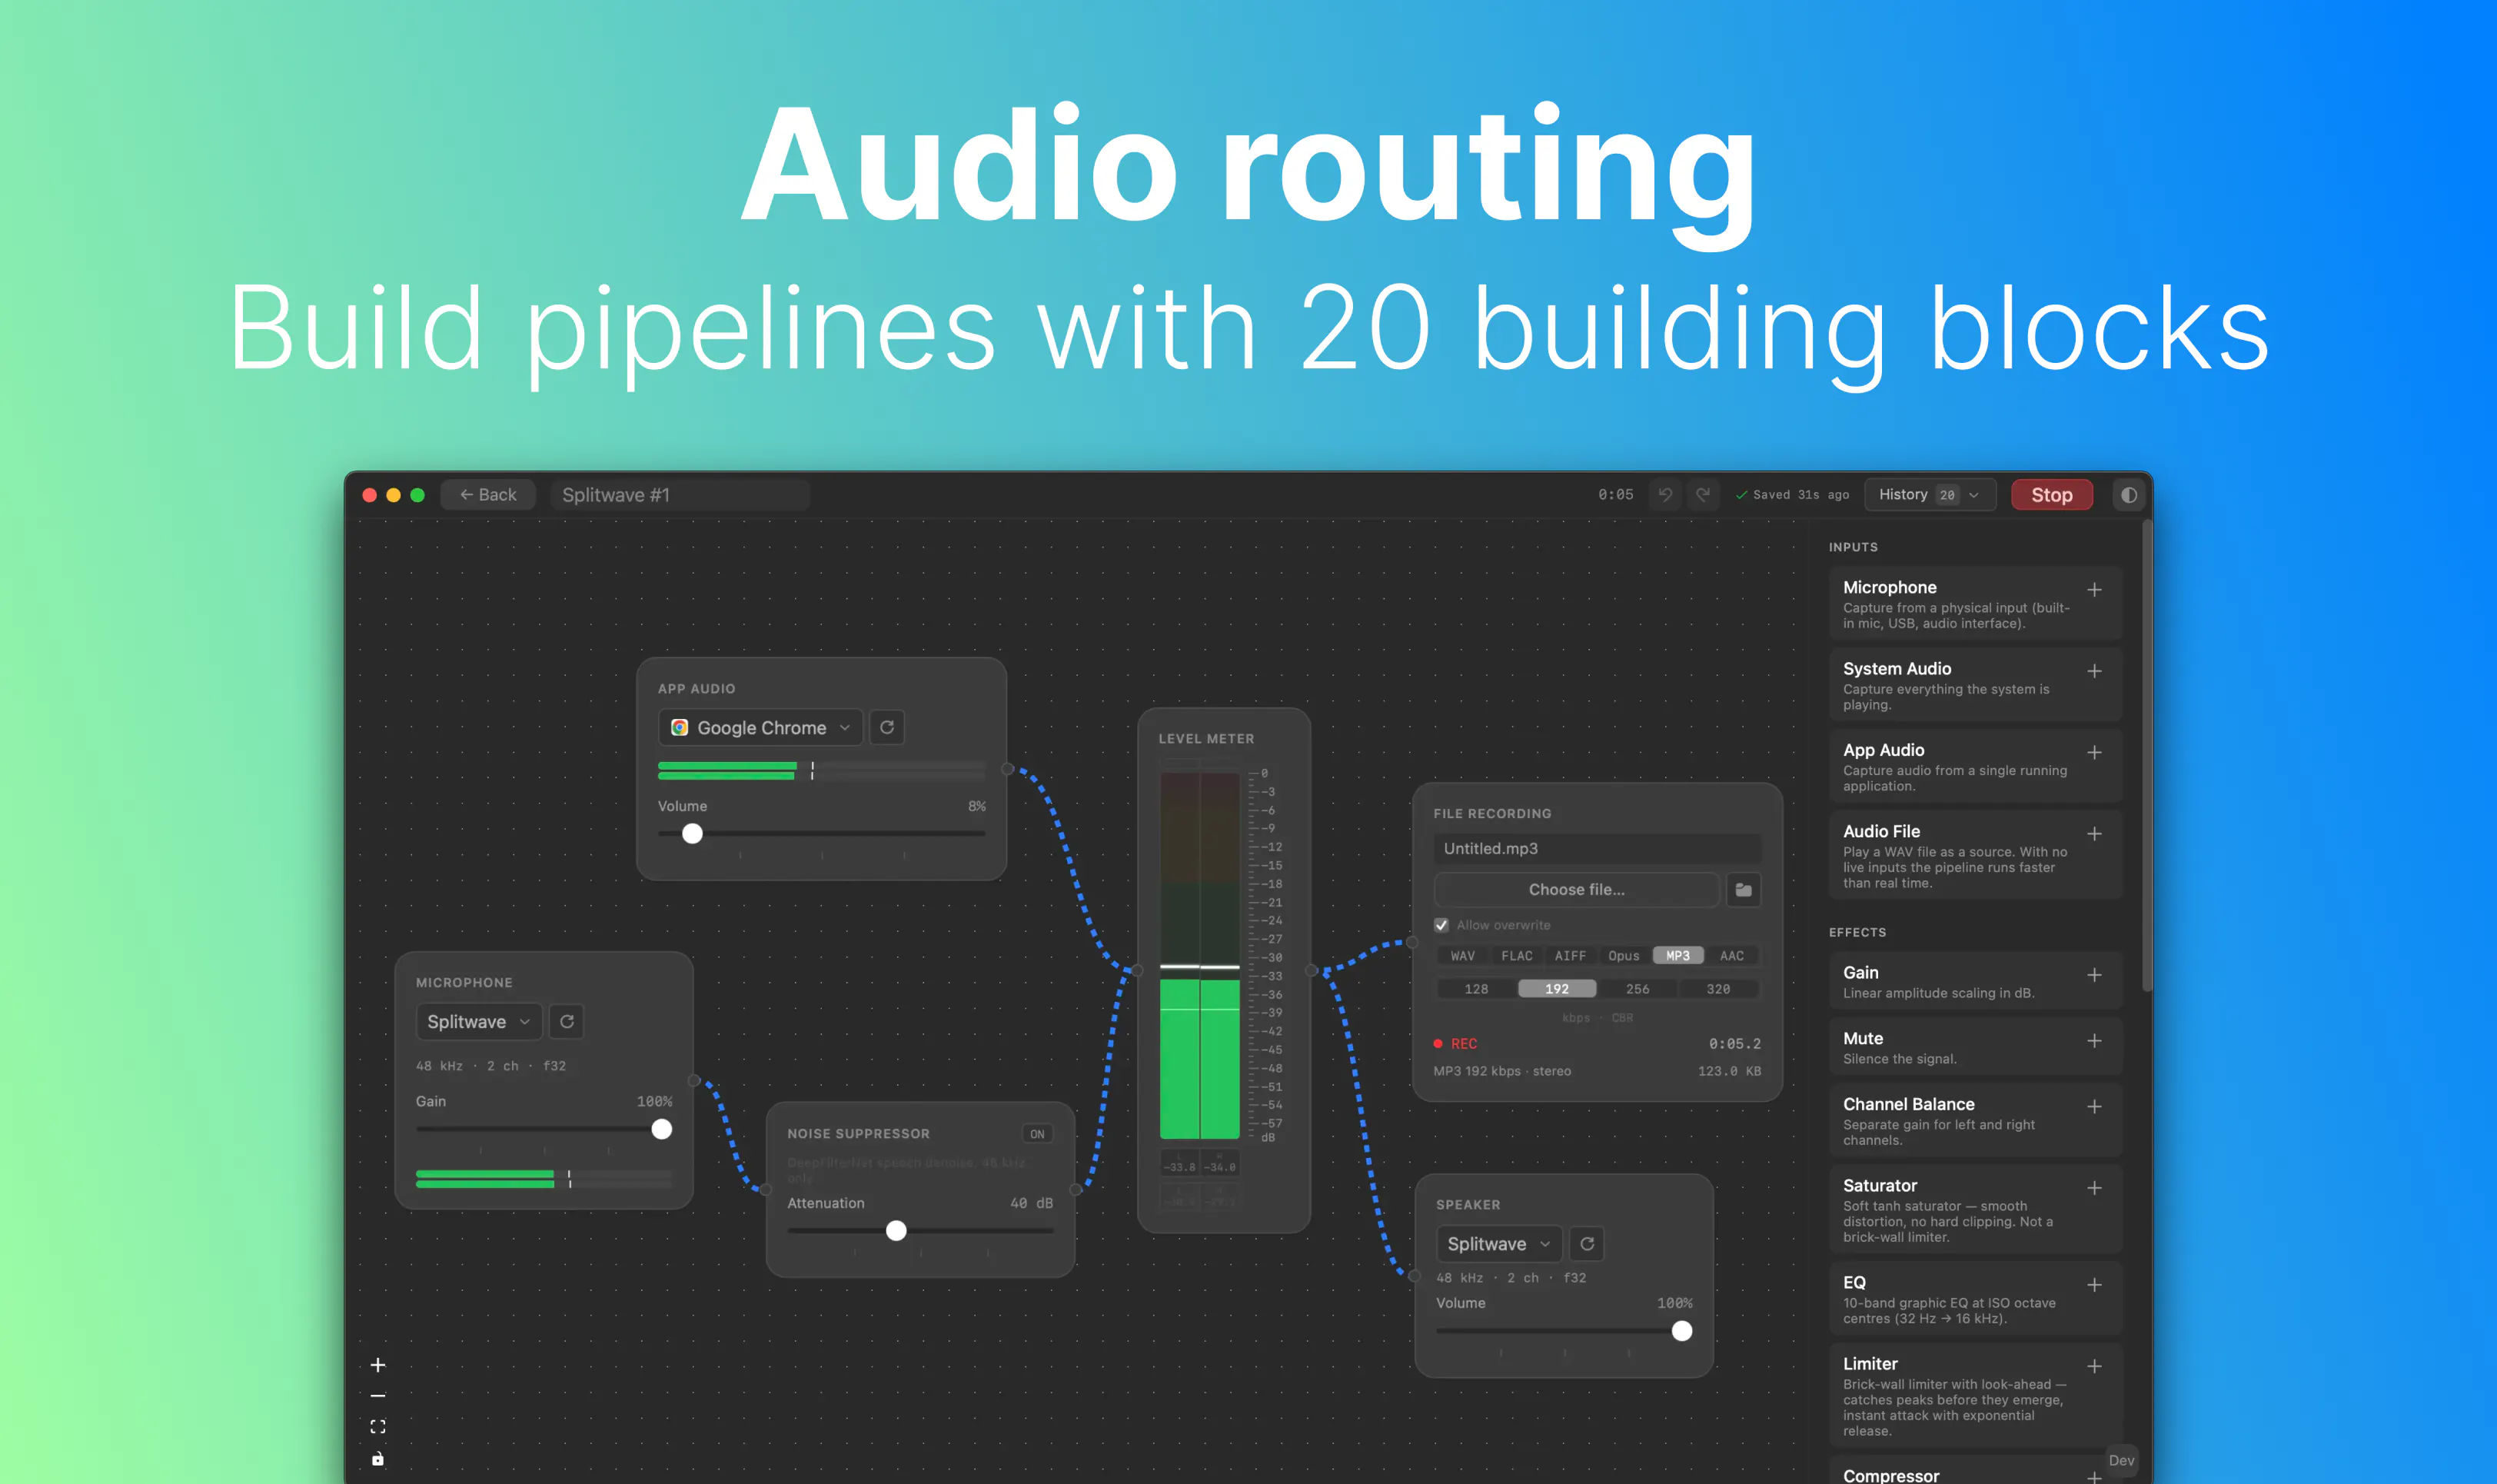Edit the Untitled.mp3 file name field
Image resolution: width=2497 pixels, height=1484 pixels.
(x=1598, y=849)
